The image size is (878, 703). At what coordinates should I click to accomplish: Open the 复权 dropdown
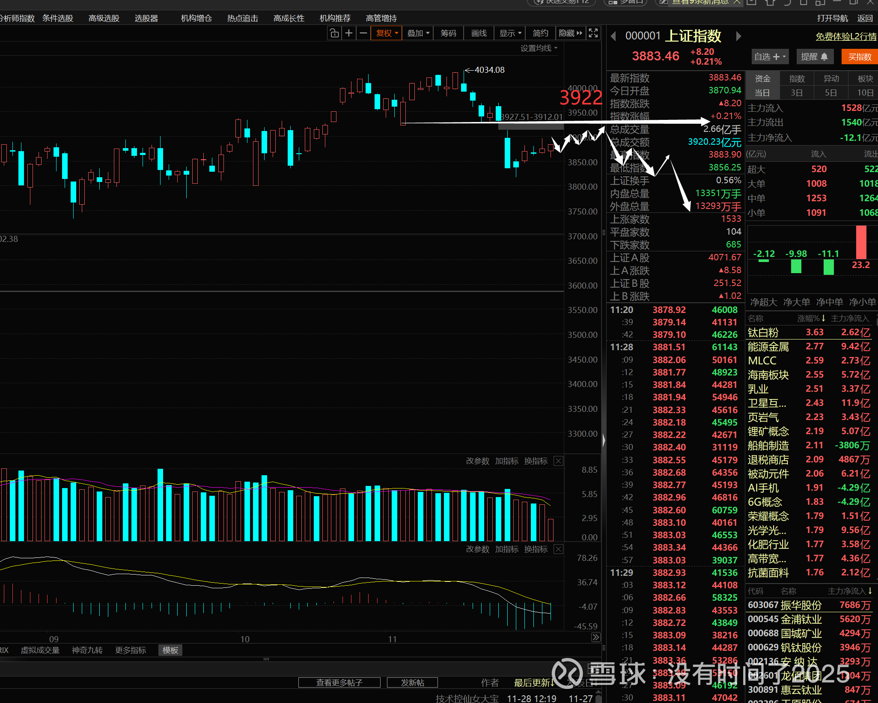pyautogui.click(x=387, y=33)
